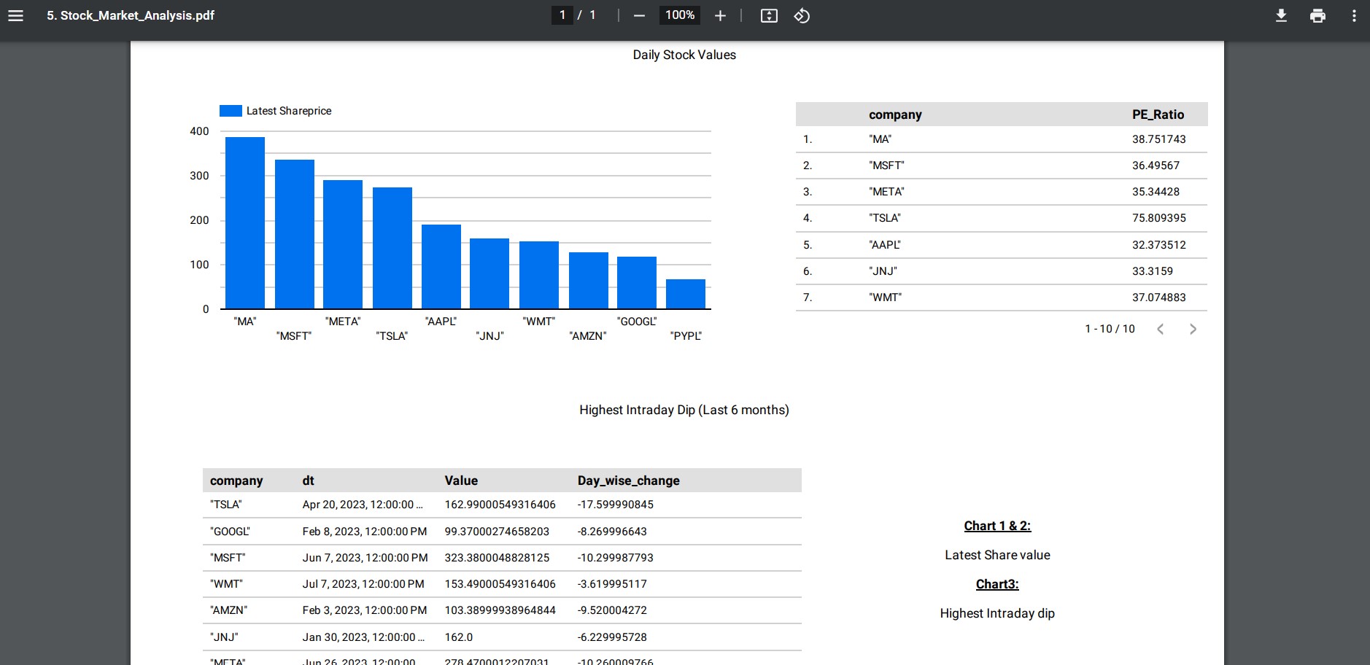Click the "PYPL" x-axis label

[686, 336]
